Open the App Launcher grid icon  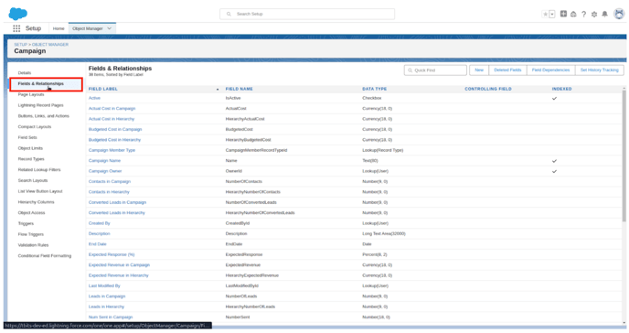pyautogui.click(x=16, y=28)
